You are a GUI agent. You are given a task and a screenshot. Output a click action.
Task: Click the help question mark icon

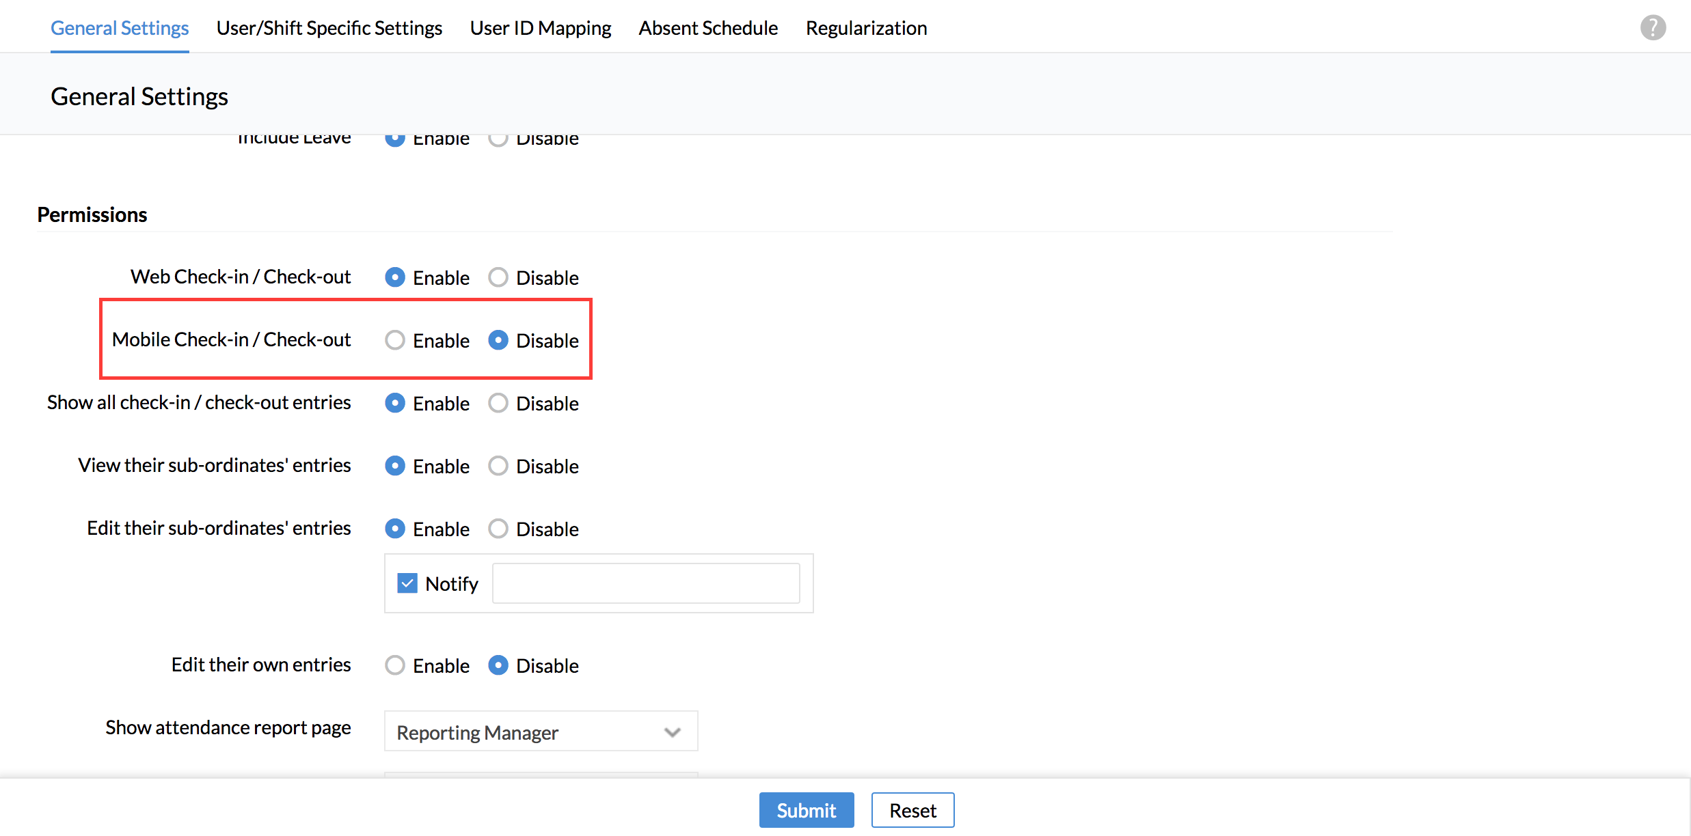tap(1652, 28)
